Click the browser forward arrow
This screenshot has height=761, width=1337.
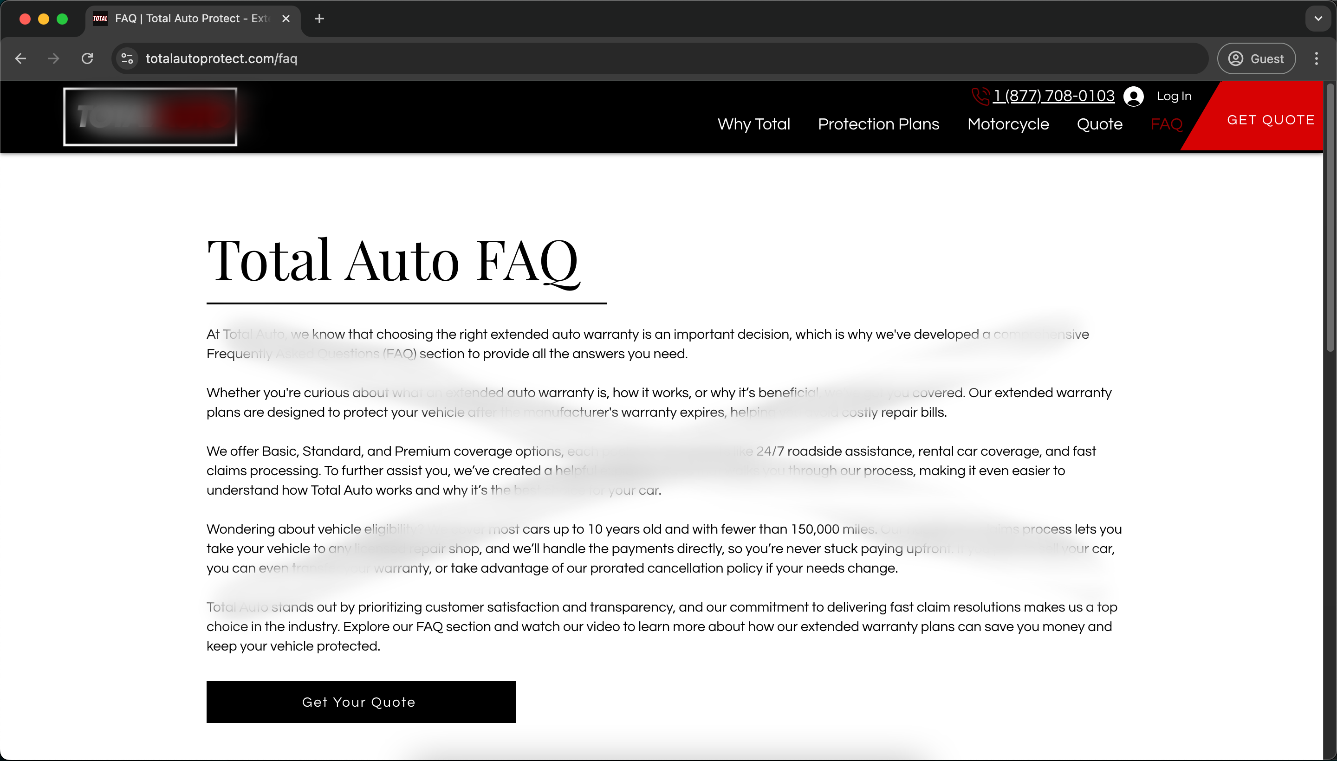point(53,58)
